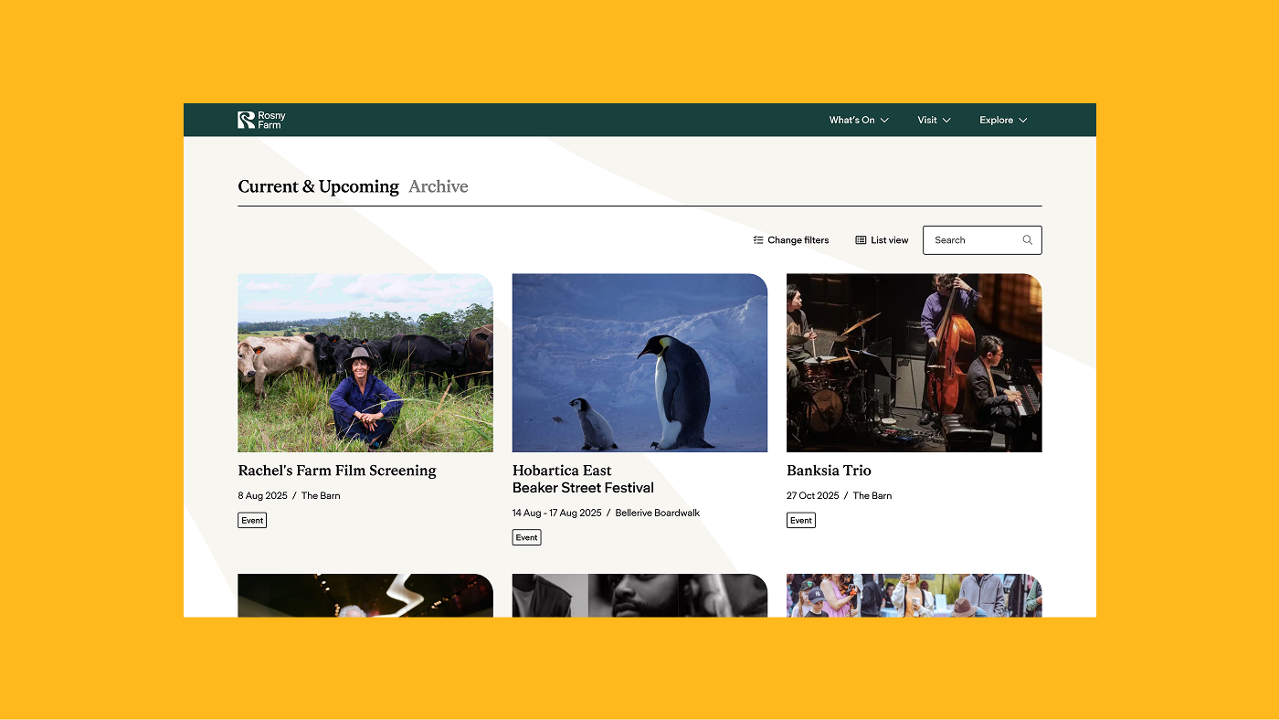Screen dimensions: 1279x720
Task: Click the Change filters checklist icon
Action: tap(758, 240)
